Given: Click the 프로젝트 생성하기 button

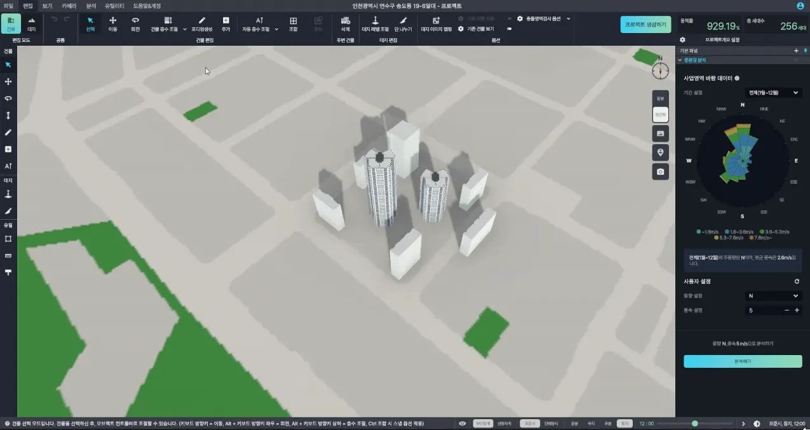Looking at the screenshot, I should (645, 24).
